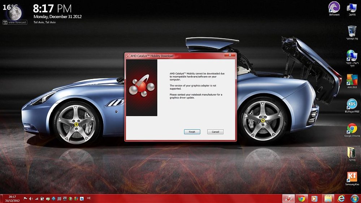Viewport: 361px width, 203px height.
Task: Open Windows Media Player from the taskbar
Action: coord(314,199)
